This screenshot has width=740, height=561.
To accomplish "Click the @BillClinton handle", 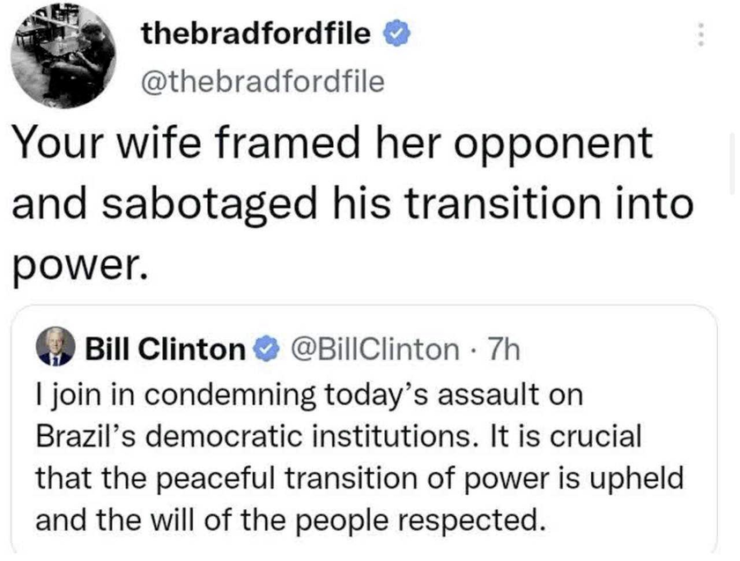I will pos(375,350).
